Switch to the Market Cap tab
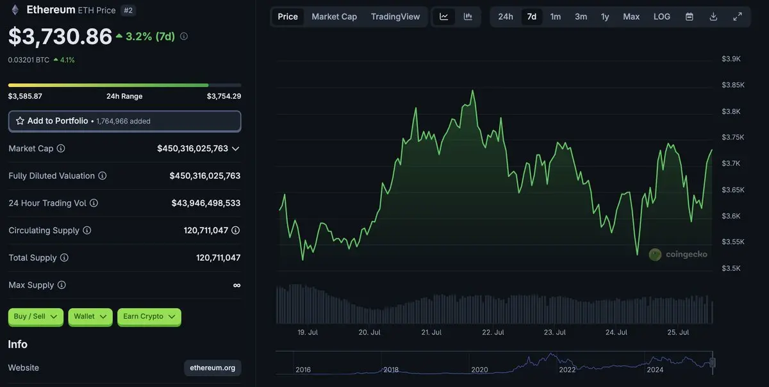The image size is (769, 387). point(335,17)
